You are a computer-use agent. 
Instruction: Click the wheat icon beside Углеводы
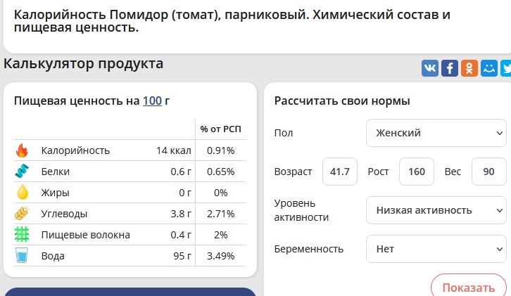[22, 214]
